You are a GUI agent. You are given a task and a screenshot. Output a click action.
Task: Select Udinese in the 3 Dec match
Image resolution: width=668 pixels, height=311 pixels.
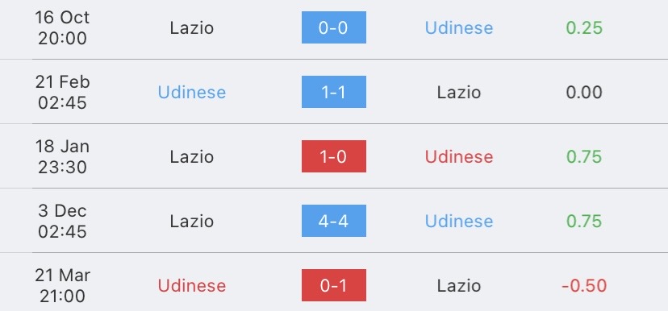click(459, 222)
